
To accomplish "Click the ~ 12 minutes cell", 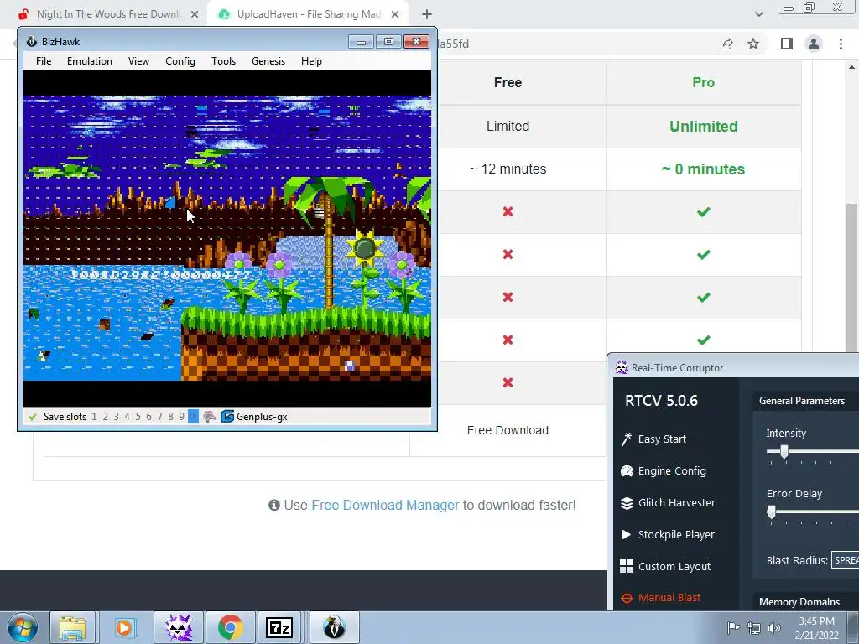I will point(508,169).
